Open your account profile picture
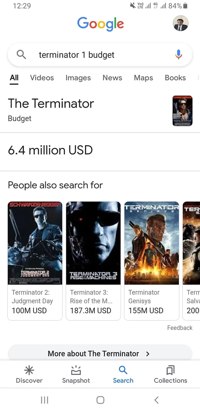Viewport: 200px width, 411px height. click(181, 24)
